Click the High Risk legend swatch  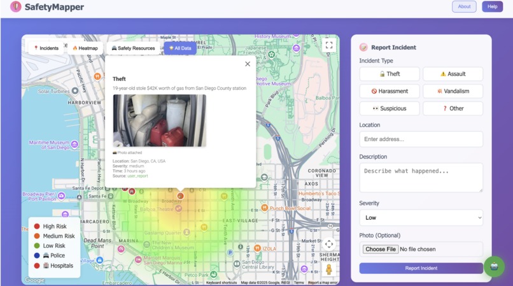click(x=37, y=226)
